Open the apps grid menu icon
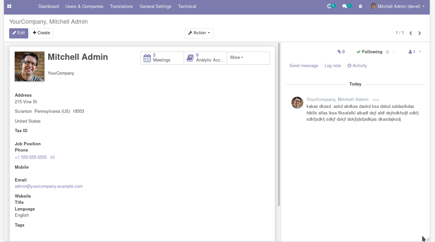This screenshot has height=242, width=435. click(9, 6)
